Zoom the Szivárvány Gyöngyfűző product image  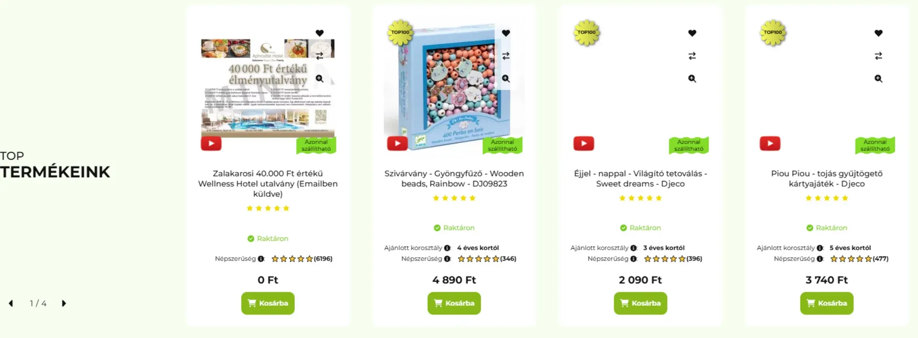[506, 79]
